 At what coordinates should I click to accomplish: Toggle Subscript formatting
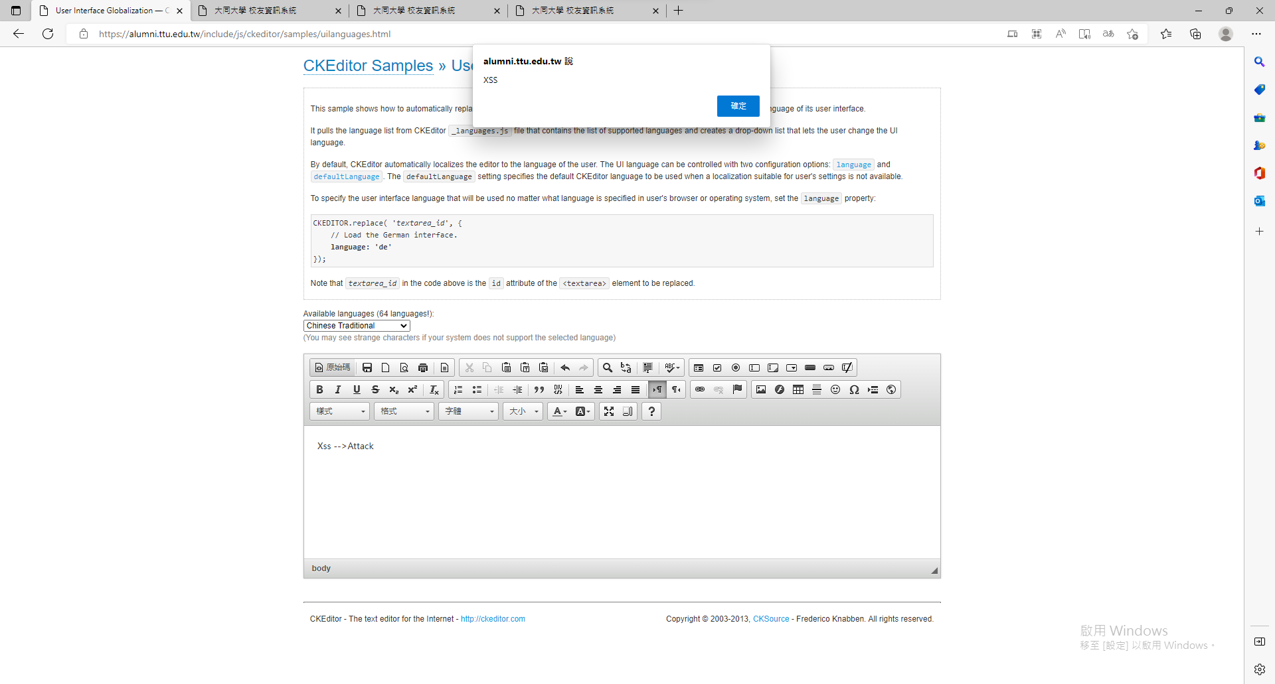coord(394,389)
